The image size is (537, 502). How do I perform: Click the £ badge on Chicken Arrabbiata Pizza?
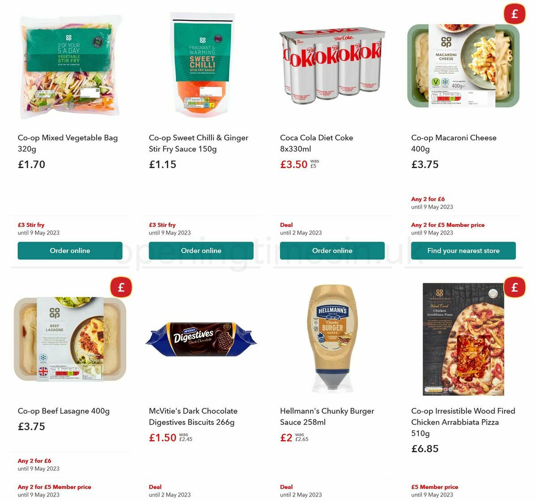(514, 287)
